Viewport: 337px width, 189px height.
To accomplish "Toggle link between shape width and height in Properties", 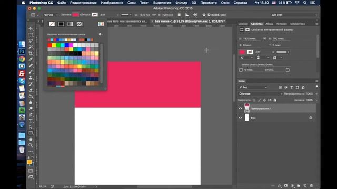I will click(264, 38).
